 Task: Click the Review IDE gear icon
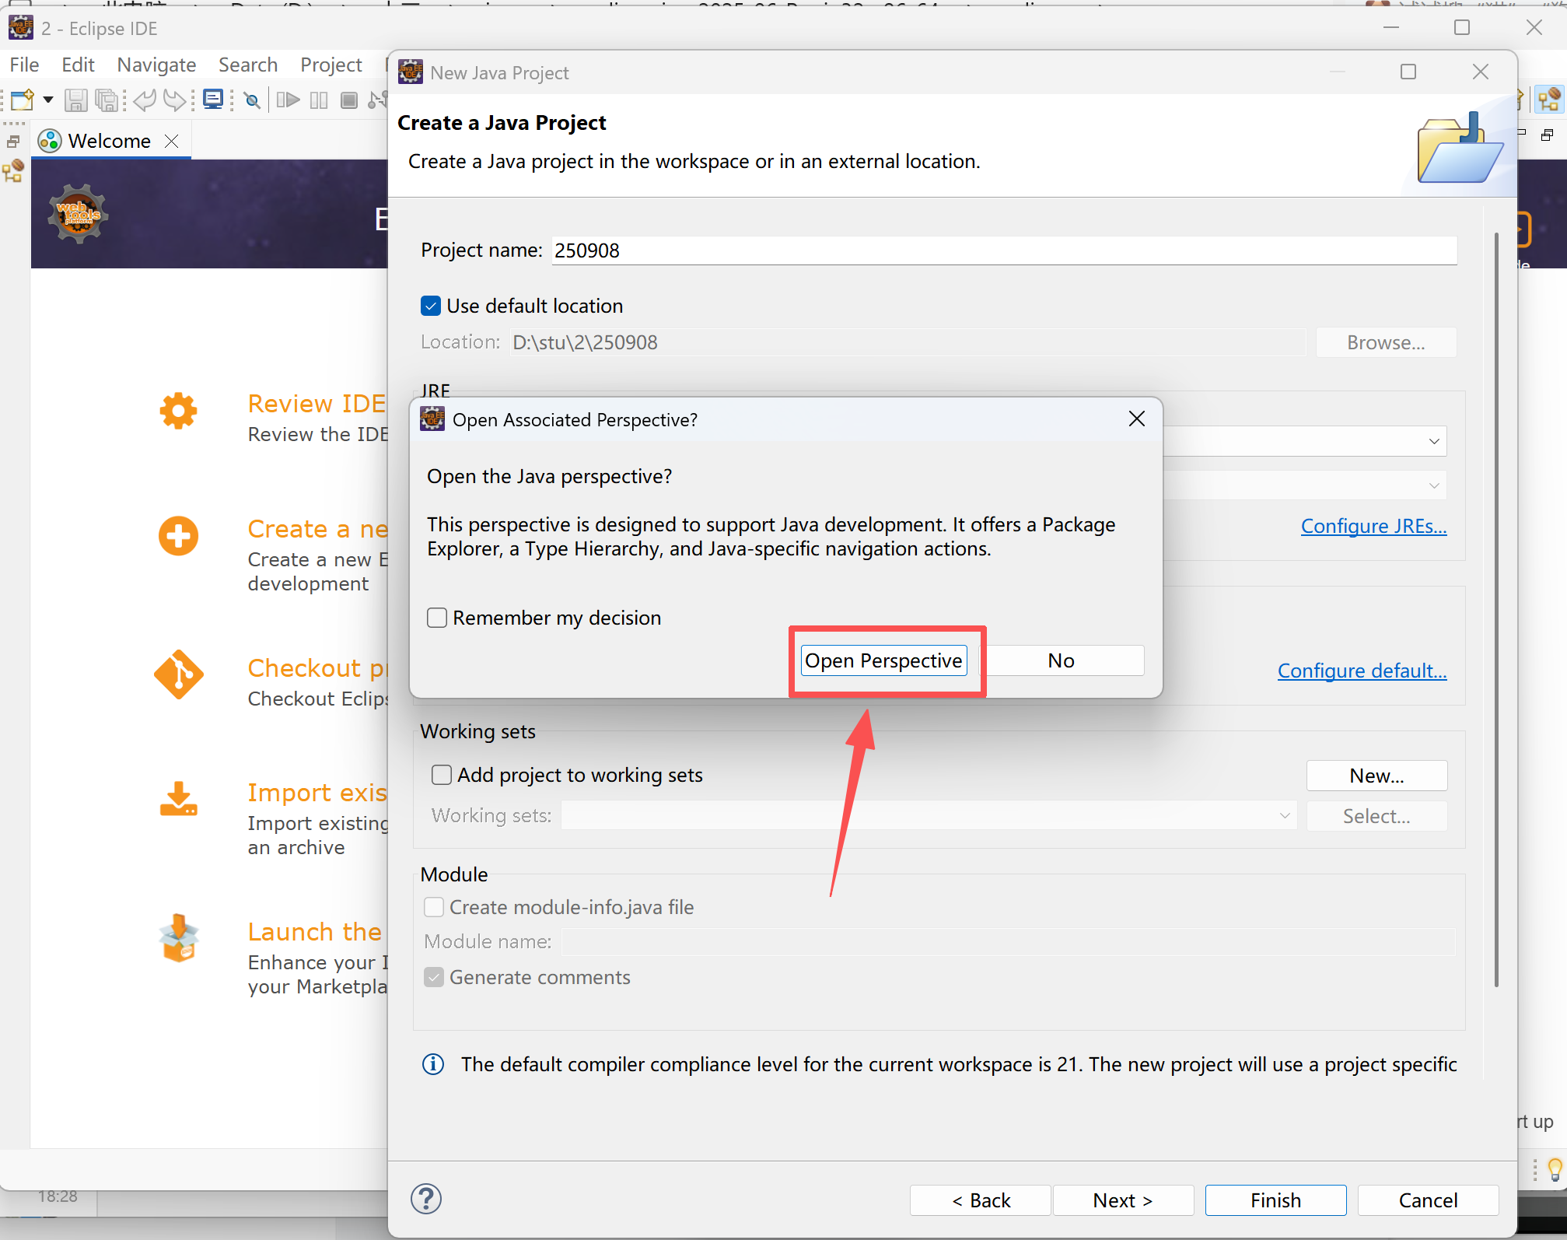pos(178,411)
